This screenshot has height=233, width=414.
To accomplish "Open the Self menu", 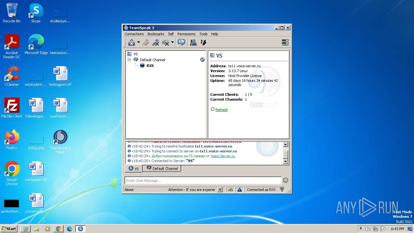I will point(171,34).
